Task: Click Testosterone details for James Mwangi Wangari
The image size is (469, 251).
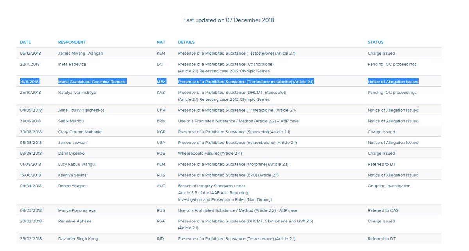Action: pyautogui.click(x=236, y=53)
